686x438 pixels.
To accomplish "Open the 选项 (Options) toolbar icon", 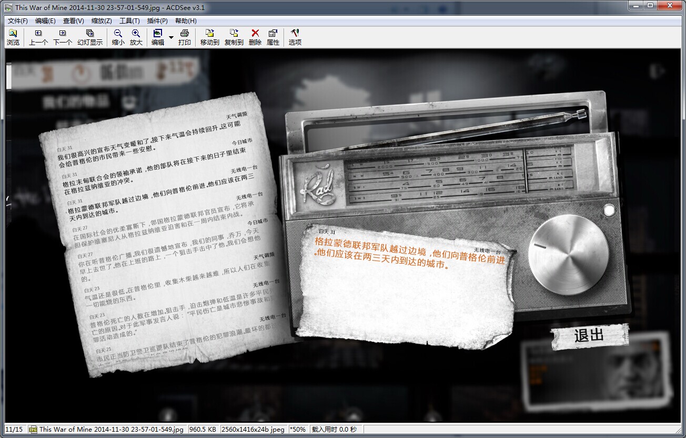I will coord(295,37).
